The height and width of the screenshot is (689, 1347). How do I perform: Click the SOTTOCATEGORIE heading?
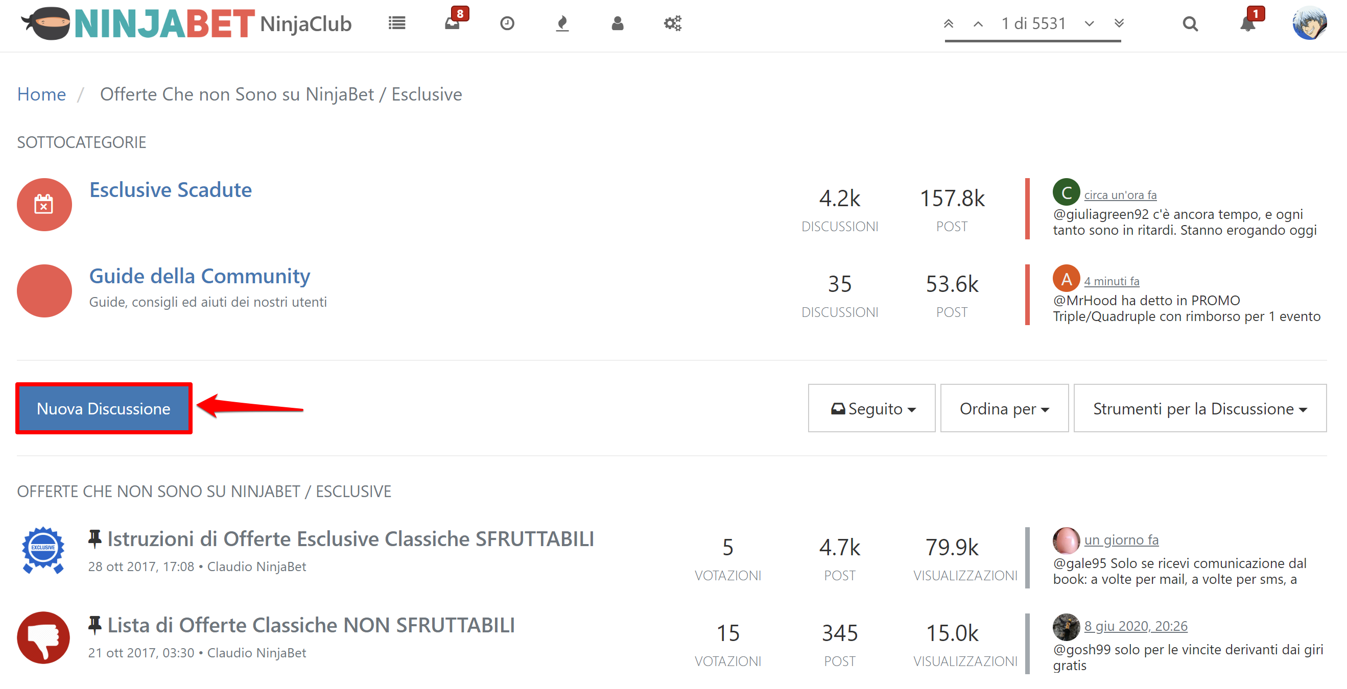pyautogui.click(x=82, y=142)
